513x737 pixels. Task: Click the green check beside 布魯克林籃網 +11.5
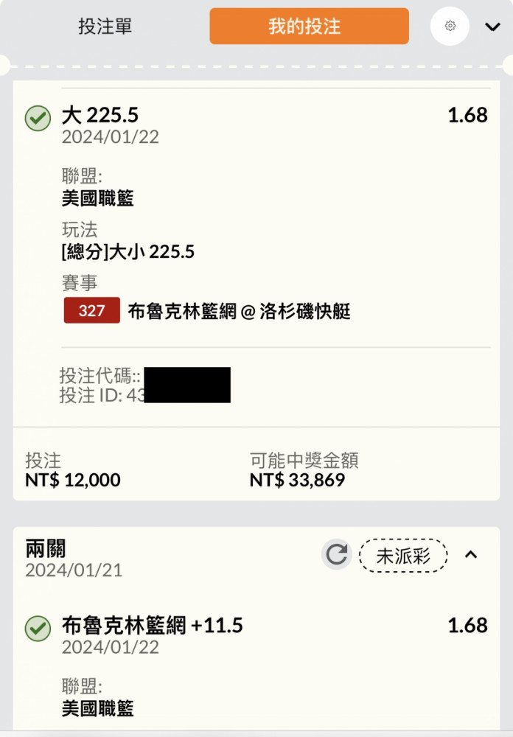coord(38,629)
